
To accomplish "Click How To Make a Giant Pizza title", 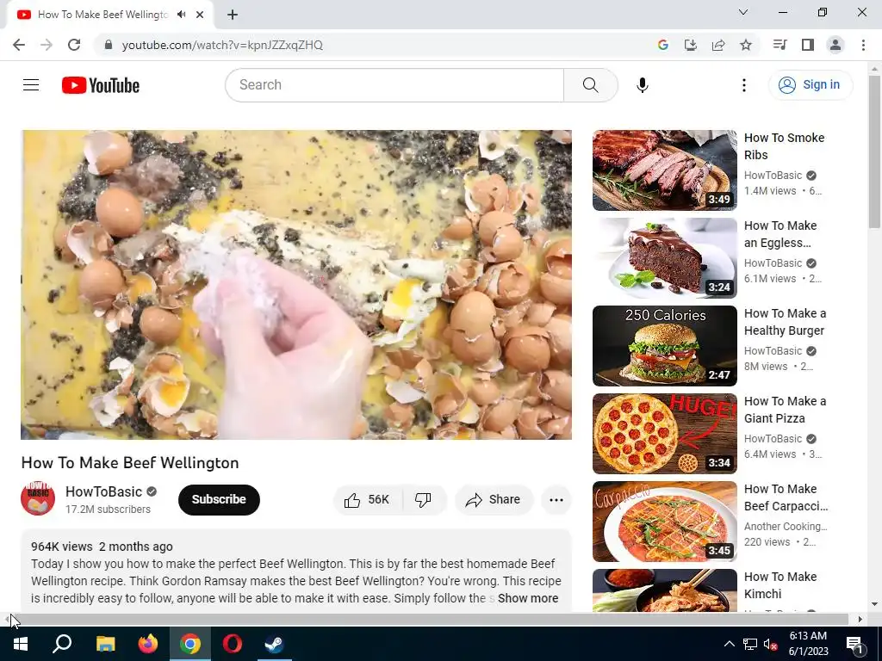I will pyautogui.click(x=785, y=410).
